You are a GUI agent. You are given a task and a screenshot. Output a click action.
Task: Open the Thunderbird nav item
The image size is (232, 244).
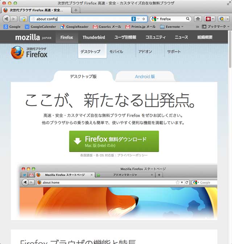pos(94,37)
